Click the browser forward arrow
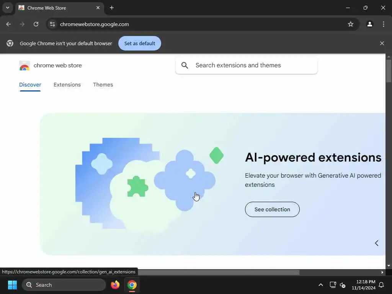 click(22, 24)
